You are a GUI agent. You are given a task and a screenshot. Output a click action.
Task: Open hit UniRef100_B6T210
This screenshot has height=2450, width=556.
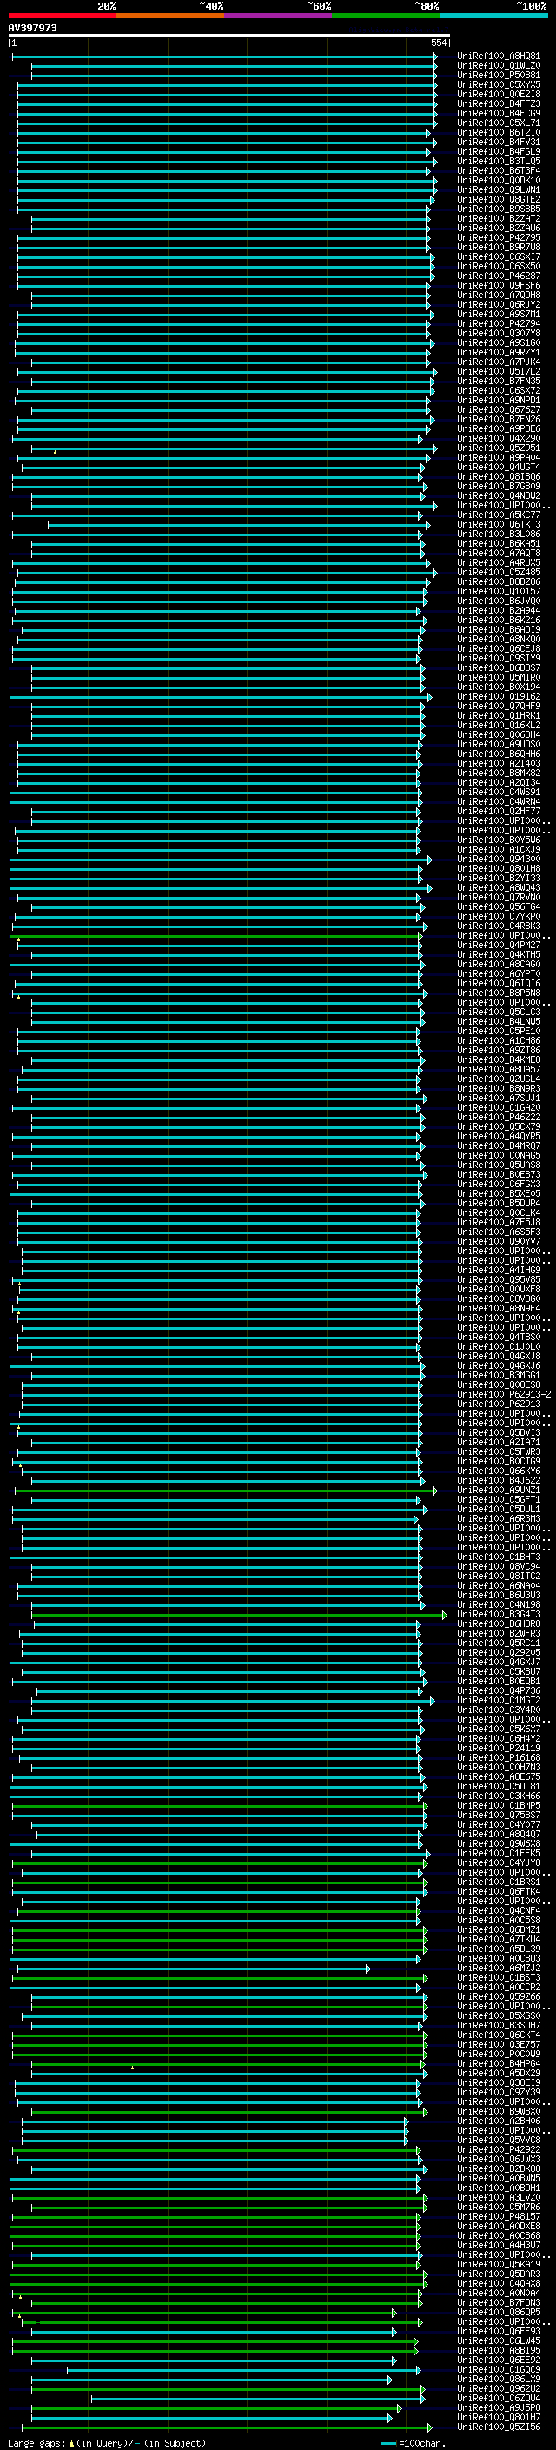(x=498, y=132)
